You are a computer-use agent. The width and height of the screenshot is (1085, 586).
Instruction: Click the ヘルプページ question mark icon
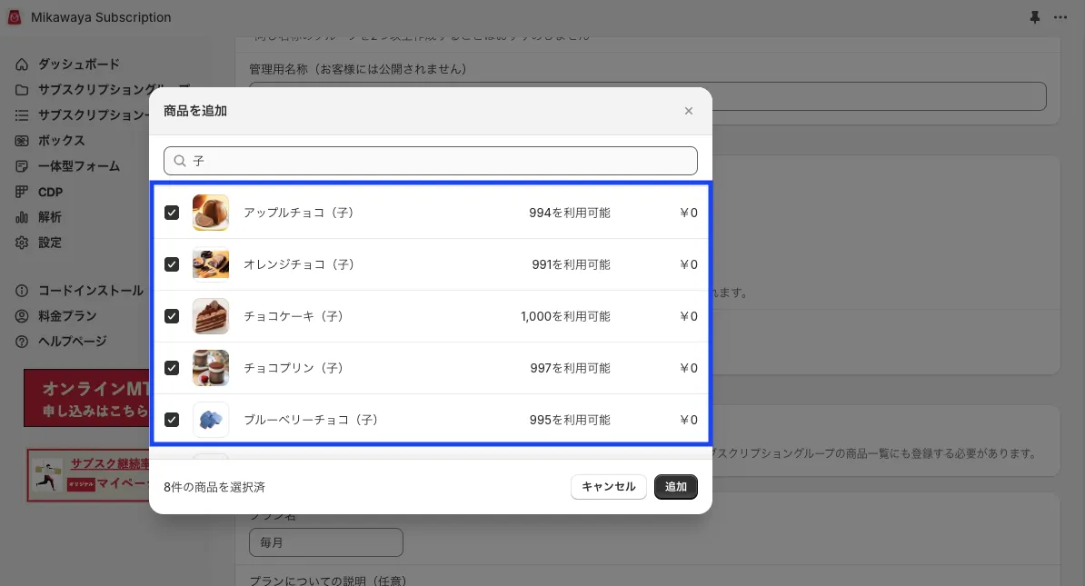click(22, 342)
